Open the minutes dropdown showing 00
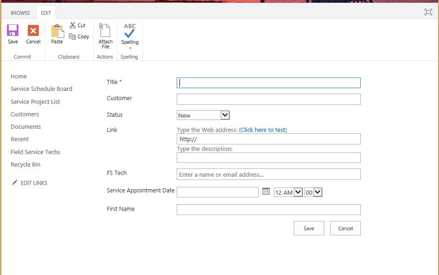The height and width of the screenshot is (275, 439). pos(313,192)
